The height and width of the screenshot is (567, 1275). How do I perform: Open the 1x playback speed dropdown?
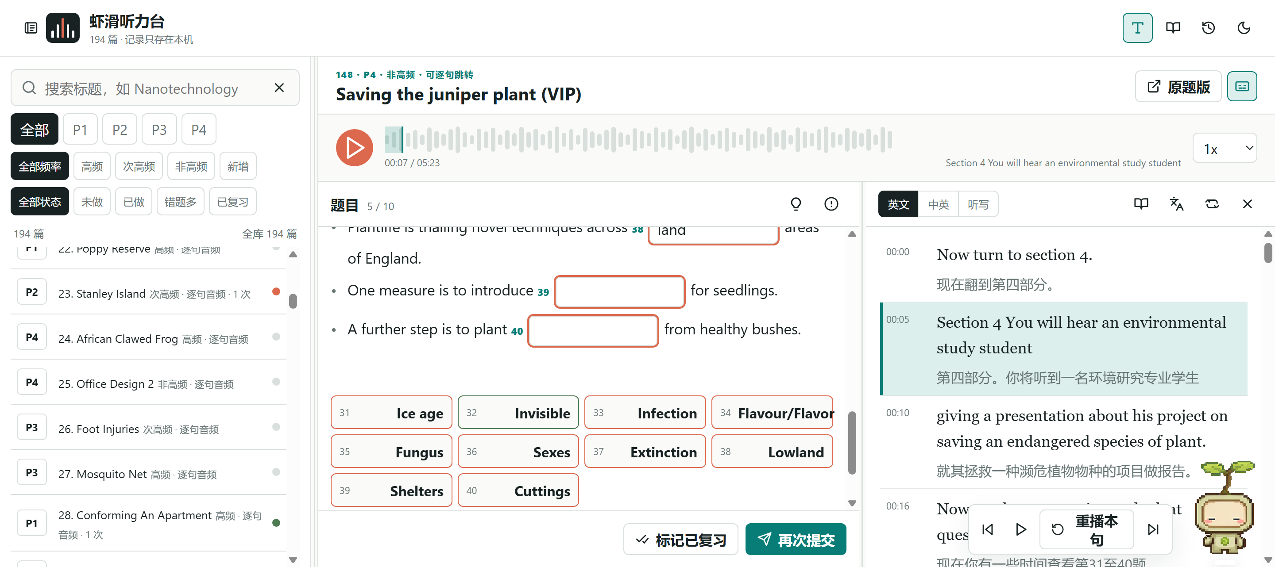tap(1225, 148)
